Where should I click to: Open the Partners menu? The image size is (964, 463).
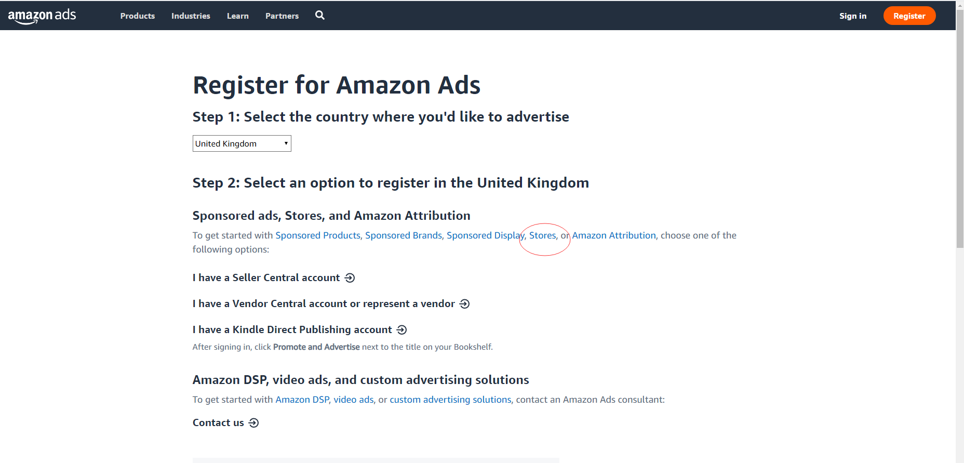(282, 16)
